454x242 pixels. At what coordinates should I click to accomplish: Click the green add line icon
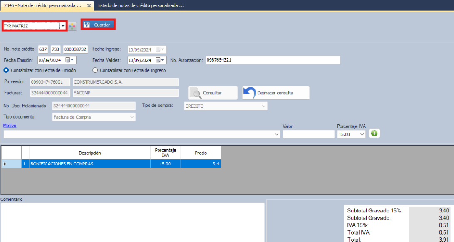point(375,134)
